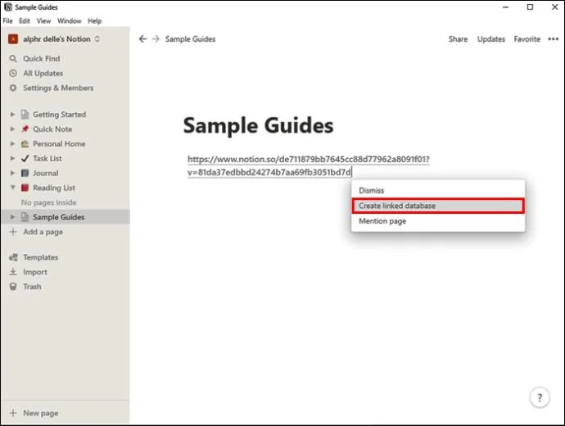
Task: Click the Sample Guides page icon in sidebar
Action: coord(25,217)
